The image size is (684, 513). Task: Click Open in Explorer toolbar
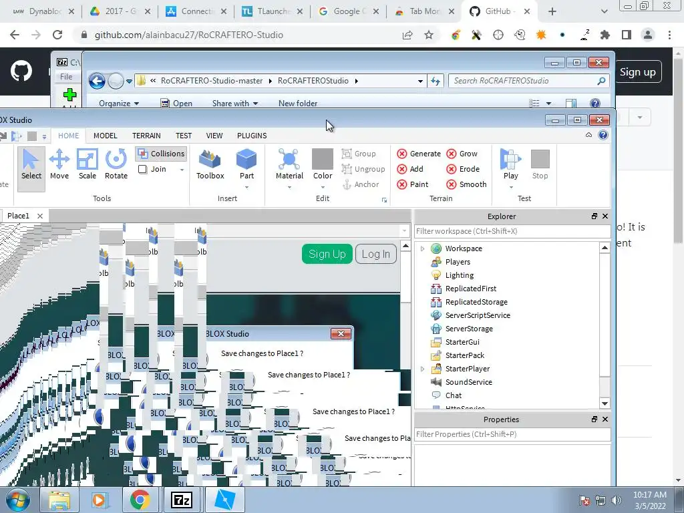point(176,104)
